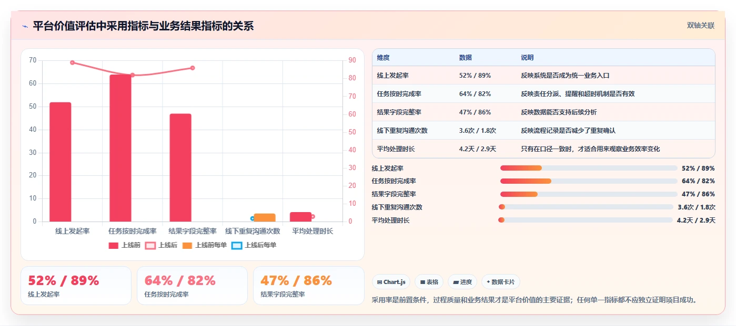Click the progress bar for 线下重复沟通次数
The height and width of the screenshot is (326, 736).
pos(586,207)
